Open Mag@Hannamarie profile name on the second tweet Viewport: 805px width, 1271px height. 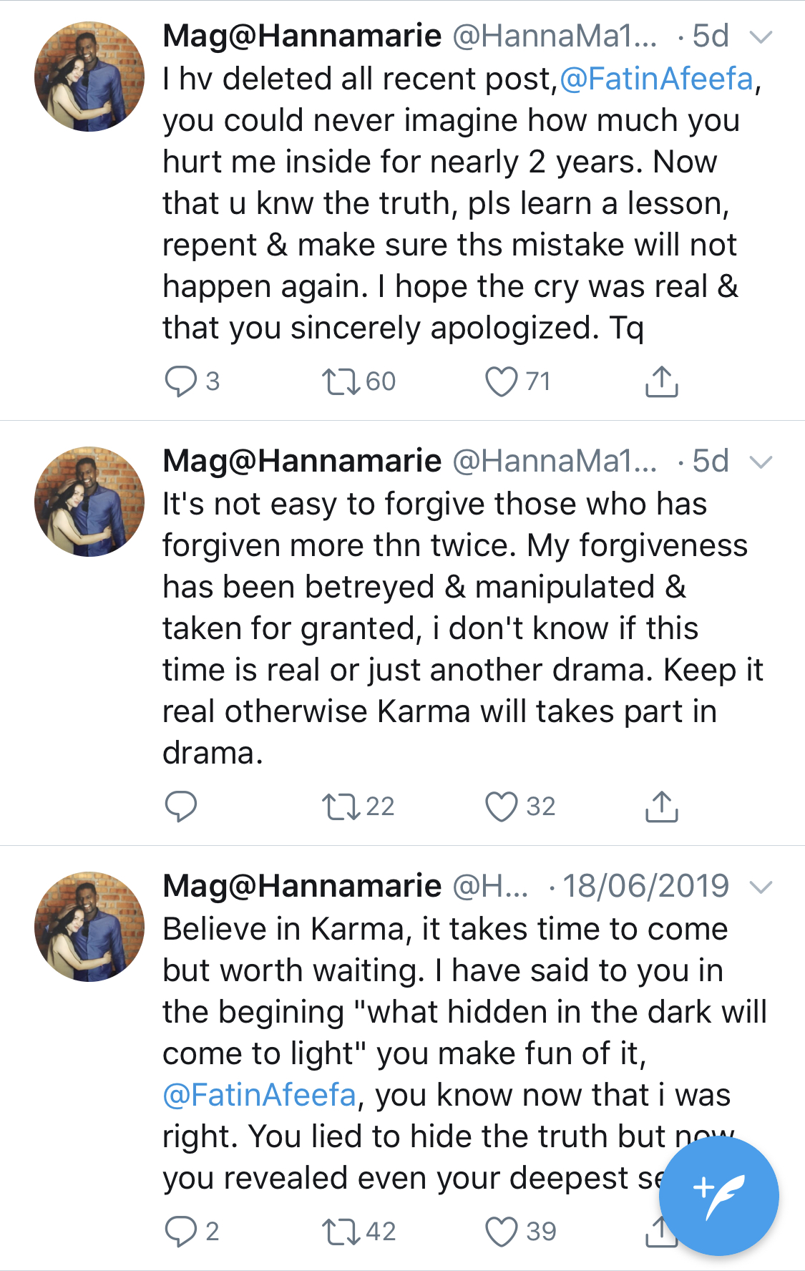coord(302,462)
